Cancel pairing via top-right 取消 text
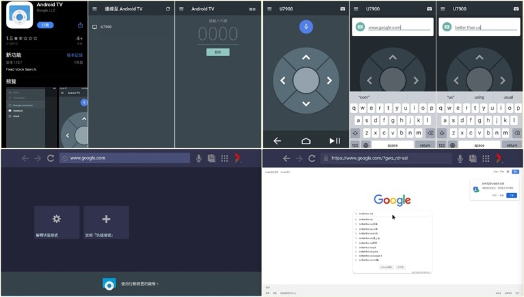 [x=253, y=9]
